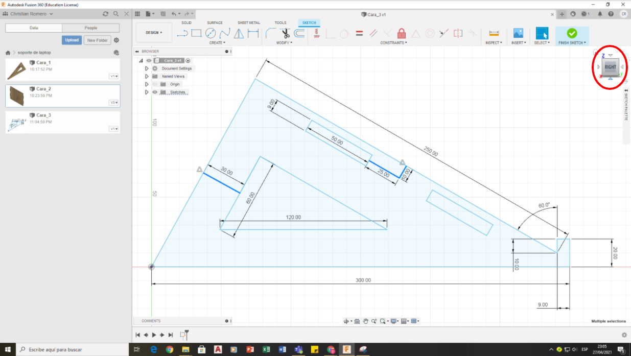This screenshot has height=356, width=631.
Task: Select the Trim scissors tool
Action: [286, 34]
